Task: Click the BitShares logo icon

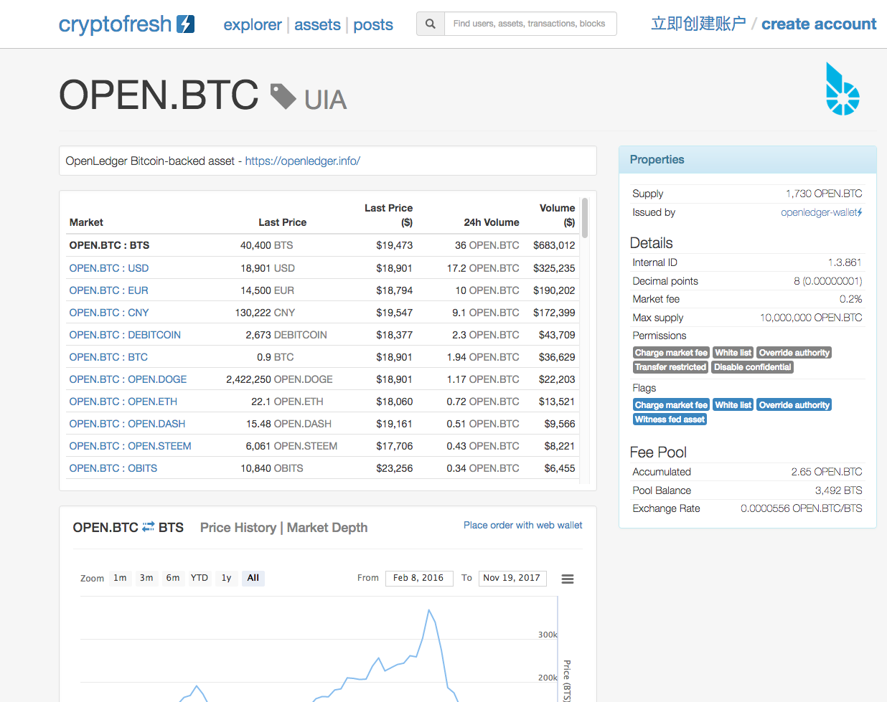Action: tap(843, 89)
